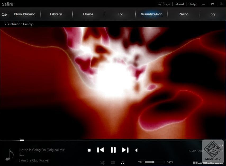This screenshot has width=226, height=166.
Task: Maximize the Safire window
Action: click(213, 4)
